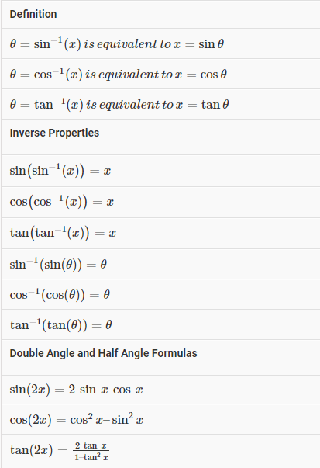Select the sin inverse definition row
Image resolution: width=320 pixels, height=468 pixels.
(x=160, y=44)
